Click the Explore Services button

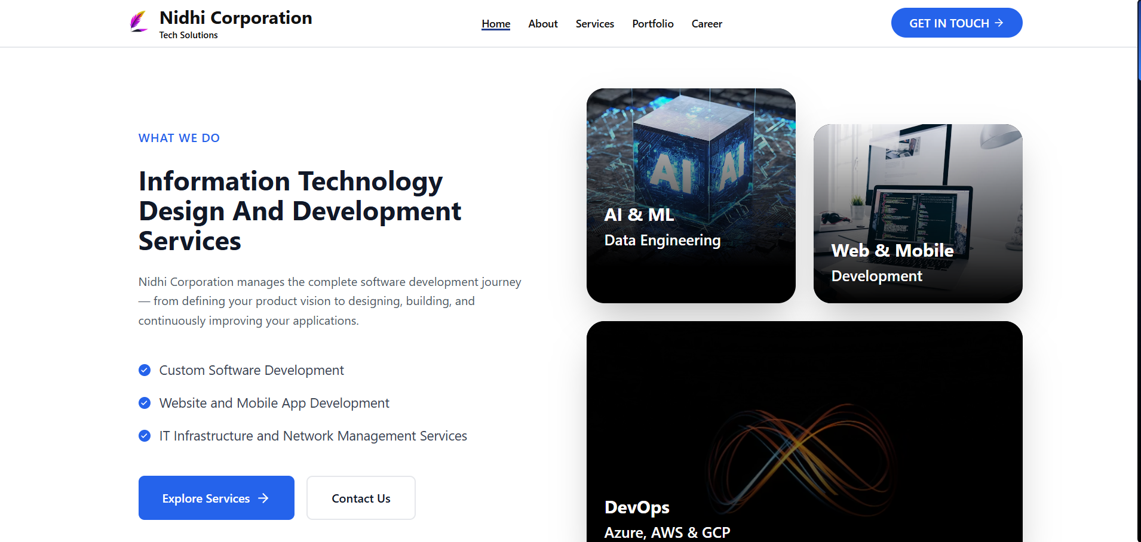[216, 498]
